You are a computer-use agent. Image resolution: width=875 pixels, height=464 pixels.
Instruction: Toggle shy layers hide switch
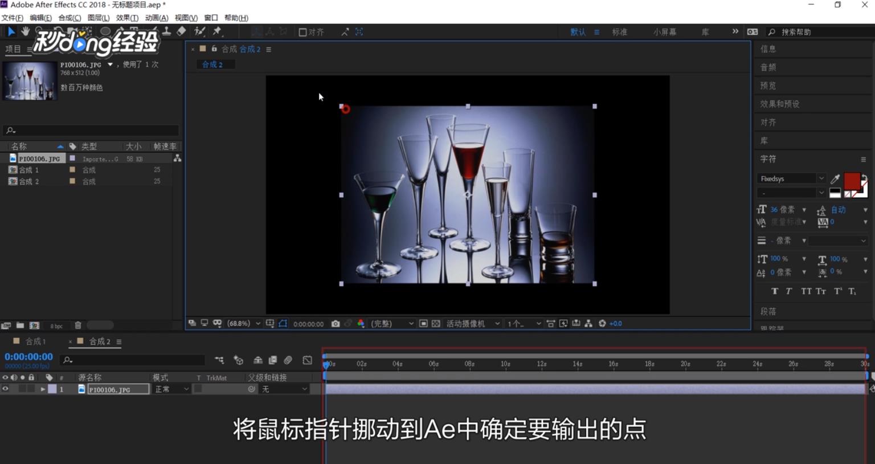(x=258, y=360)
